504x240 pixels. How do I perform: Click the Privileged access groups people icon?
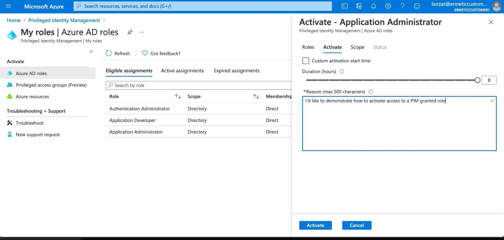pyautogui.click(x=10, y=85)
